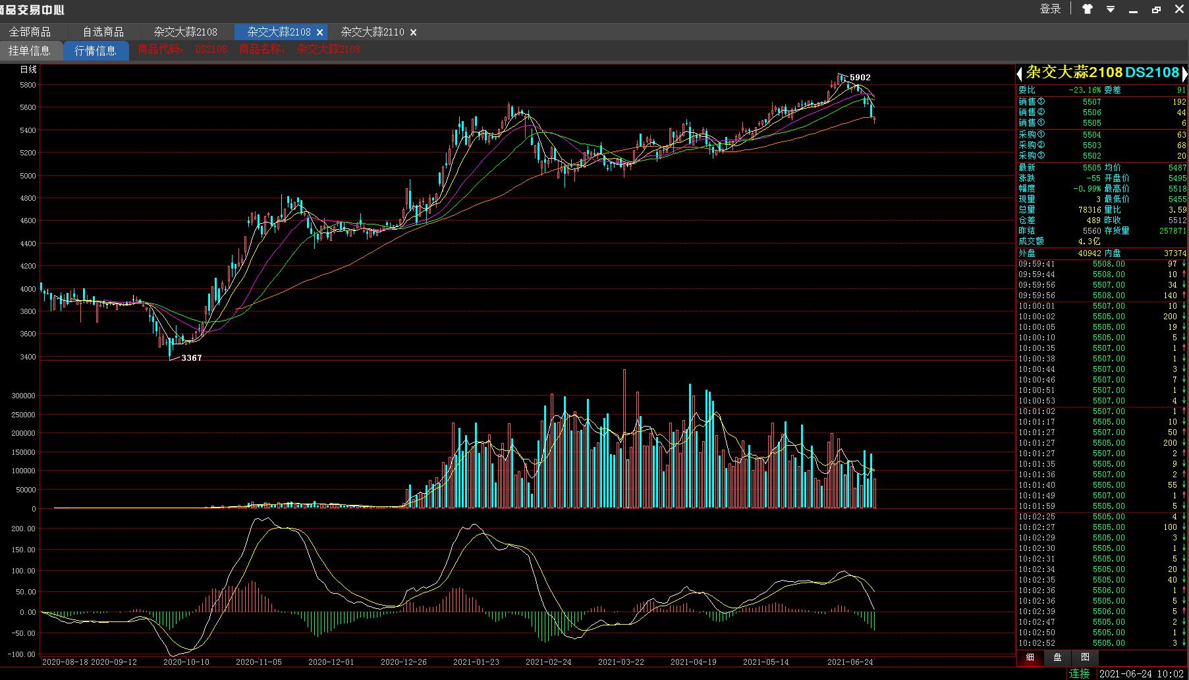The height and width of the screenshot is (680, 1189).
Task: Switch to the 全部商品 tab
Action: point(30,32)
